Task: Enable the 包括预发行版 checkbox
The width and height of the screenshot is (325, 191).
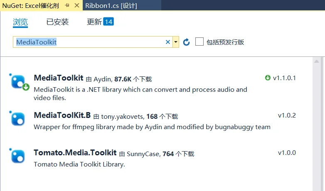Action: 199,42
